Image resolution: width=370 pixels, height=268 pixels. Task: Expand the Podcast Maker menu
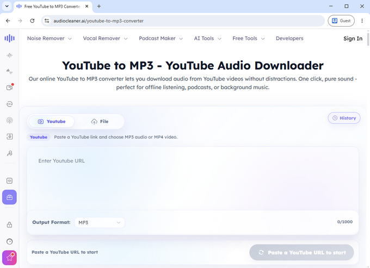coord(161,39)
